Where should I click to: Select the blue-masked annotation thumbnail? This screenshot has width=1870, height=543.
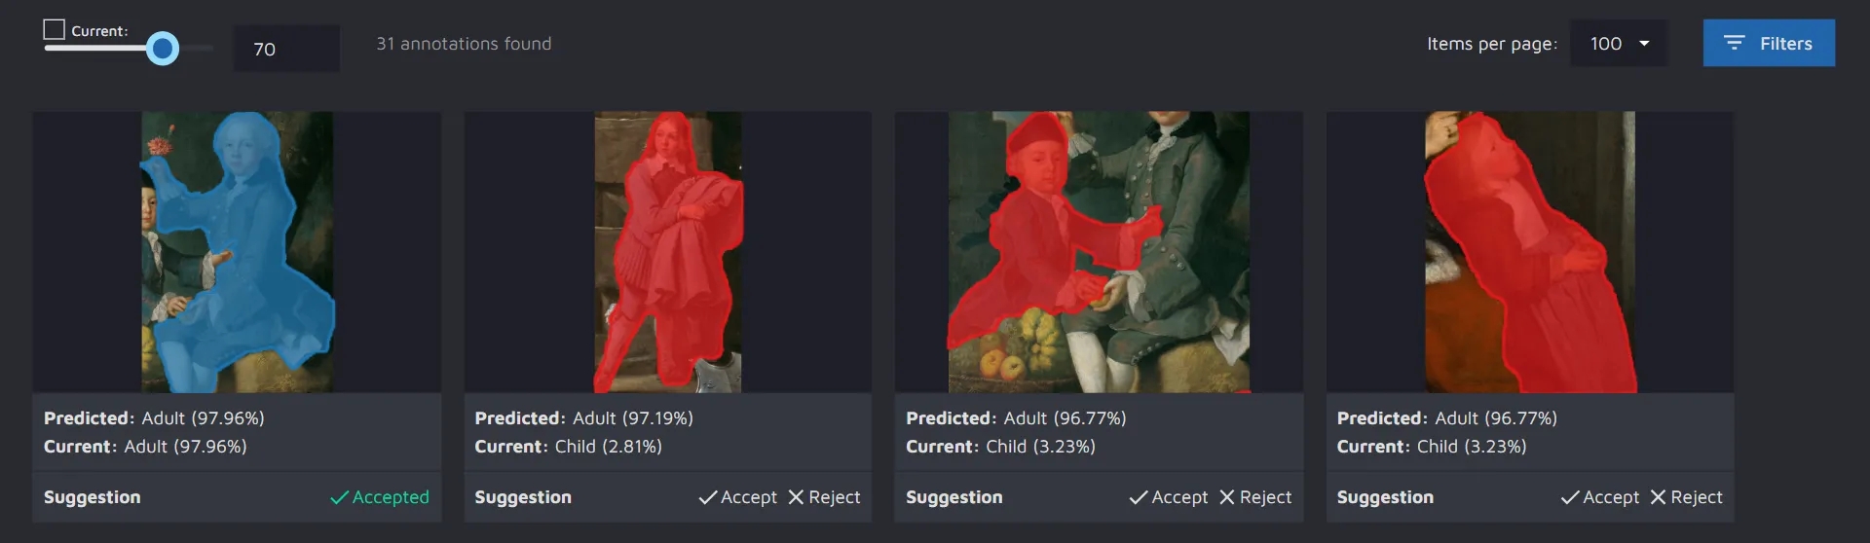point(237,252)
